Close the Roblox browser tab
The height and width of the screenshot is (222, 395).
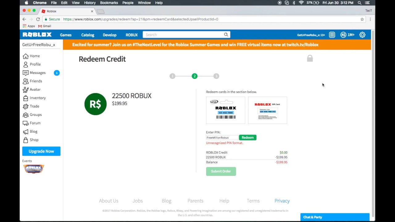click(x=92, y=11)
